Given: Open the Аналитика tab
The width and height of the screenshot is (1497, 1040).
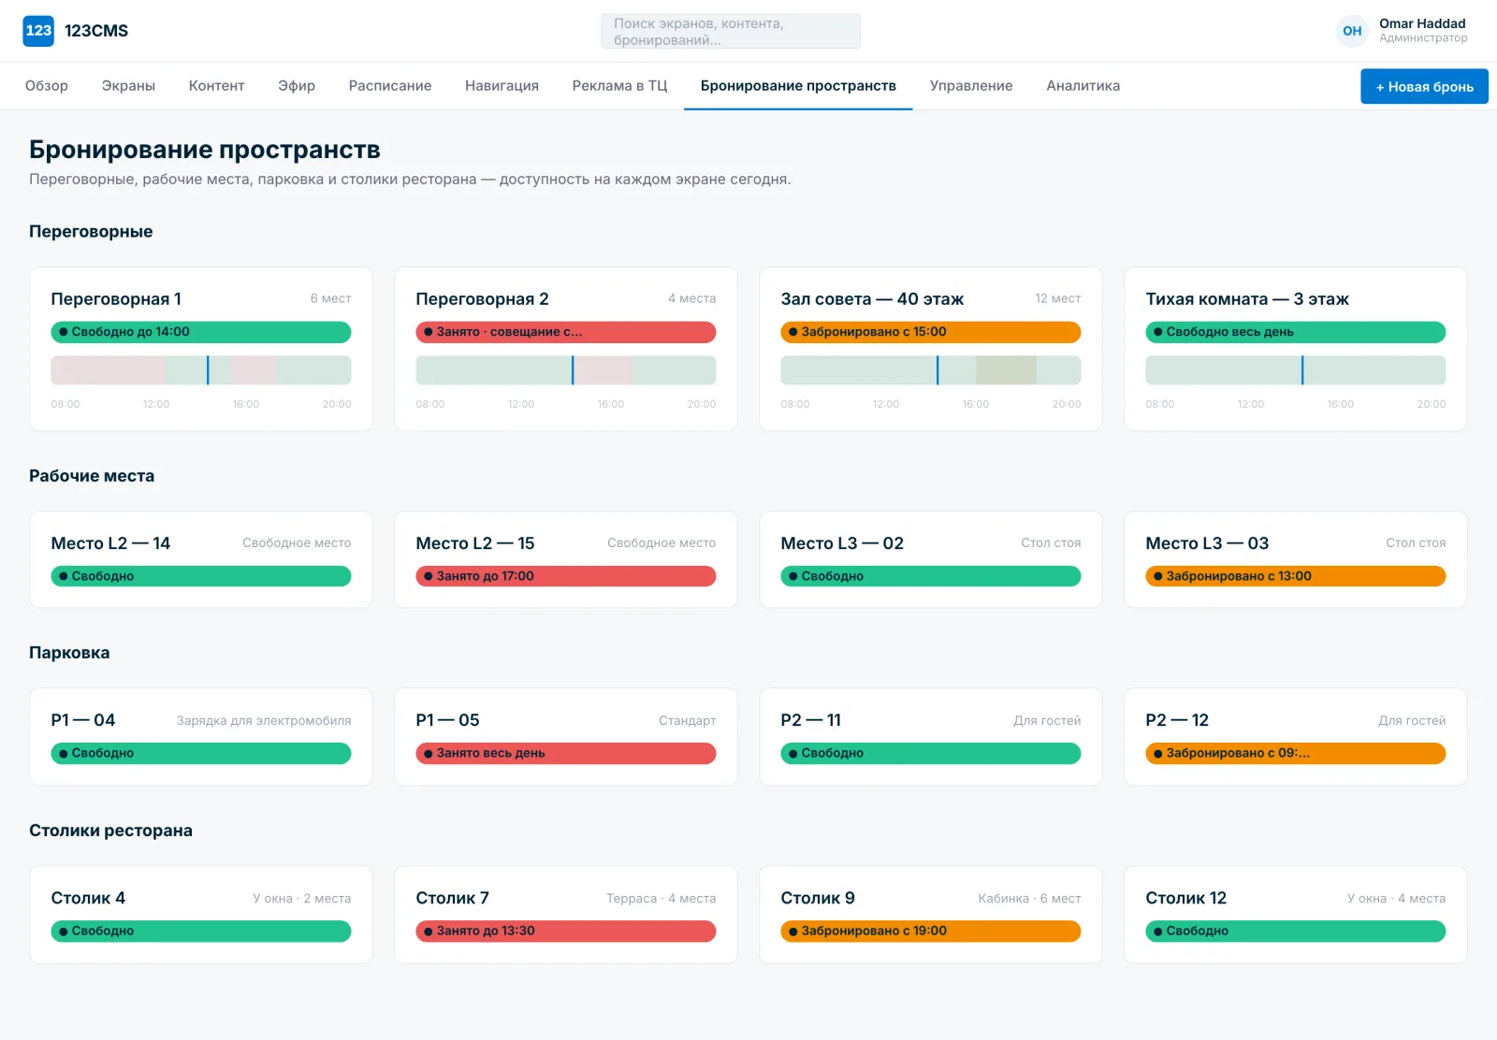Looking at the screenshot, I should 1083,86.
